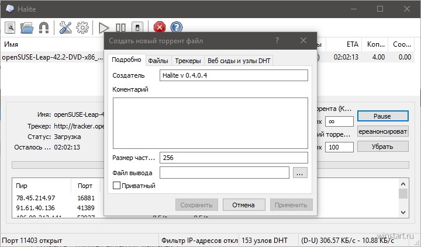Viewport: 421px width, 247px height.
Task: Switch to the Подробно tab
Action: pyautogui.click(x=126, y=60)
